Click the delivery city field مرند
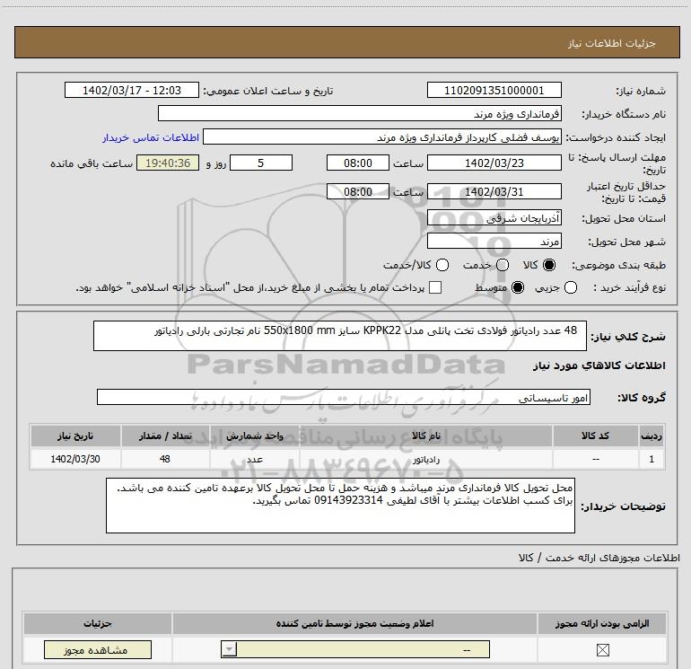This screenshot has height=669, width=691. click(494, 241)
